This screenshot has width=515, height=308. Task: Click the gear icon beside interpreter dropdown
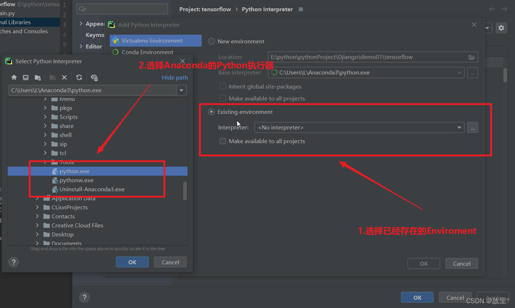(x=501, y=28)
